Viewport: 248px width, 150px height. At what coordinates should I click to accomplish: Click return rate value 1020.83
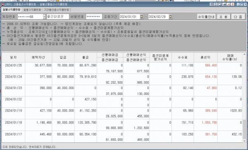click(x=236, y=111)
